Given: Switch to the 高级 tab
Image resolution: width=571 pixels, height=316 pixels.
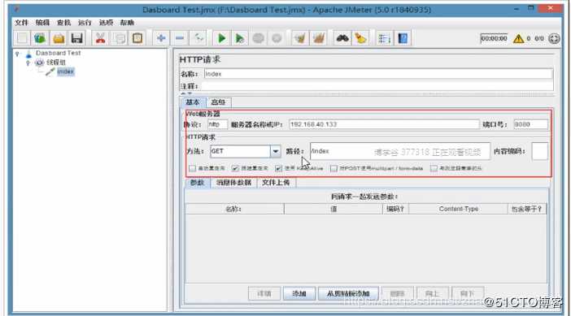Looking at the screenshot, I should pos(218,102).
